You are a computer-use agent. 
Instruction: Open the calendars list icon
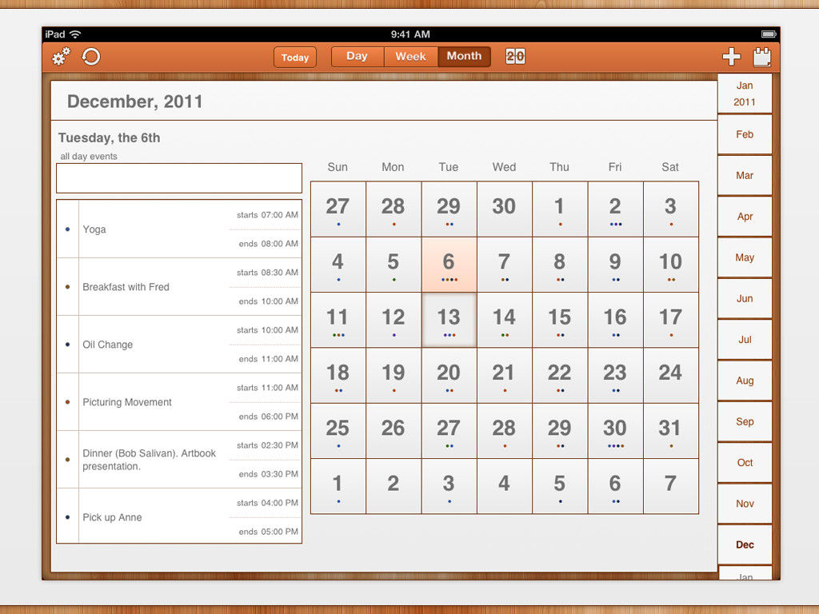[x=762, y=57]
